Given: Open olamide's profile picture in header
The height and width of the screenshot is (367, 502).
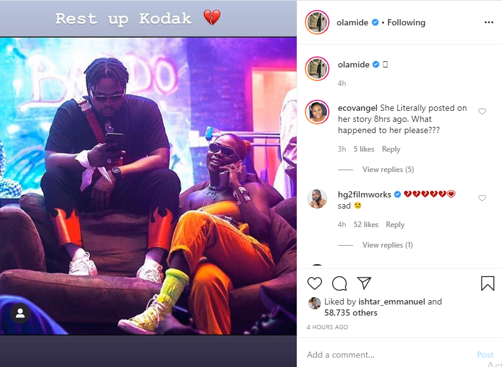Looking at the screenshot, I should click(317, 22).
